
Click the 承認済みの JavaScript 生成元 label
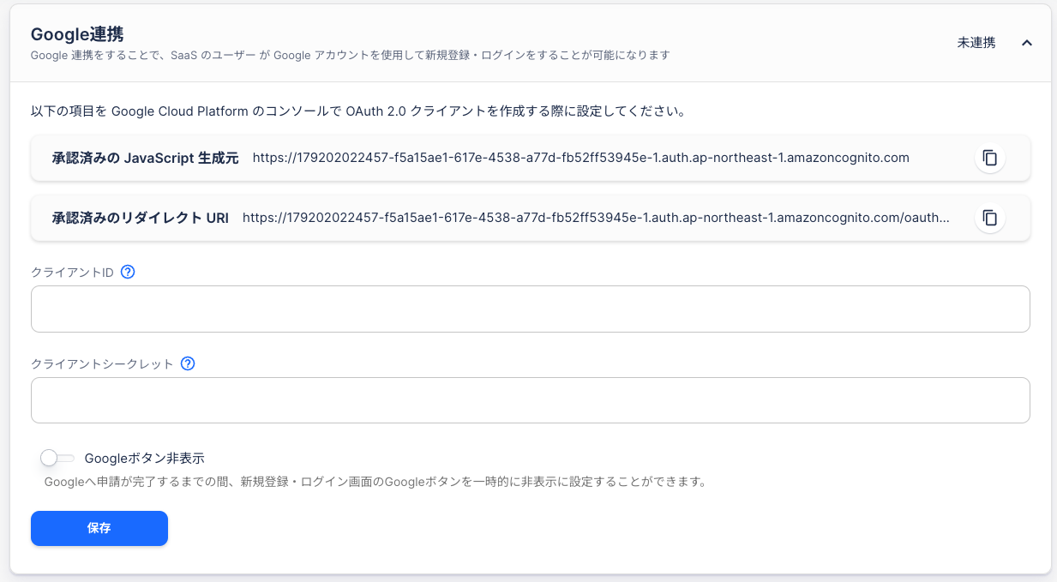145,158
